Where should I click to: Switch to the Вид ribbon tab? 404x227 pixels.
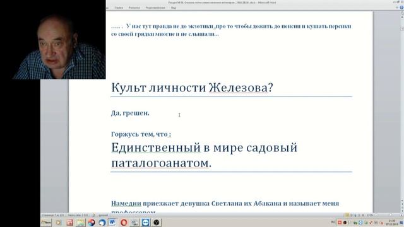pos(174,8)
